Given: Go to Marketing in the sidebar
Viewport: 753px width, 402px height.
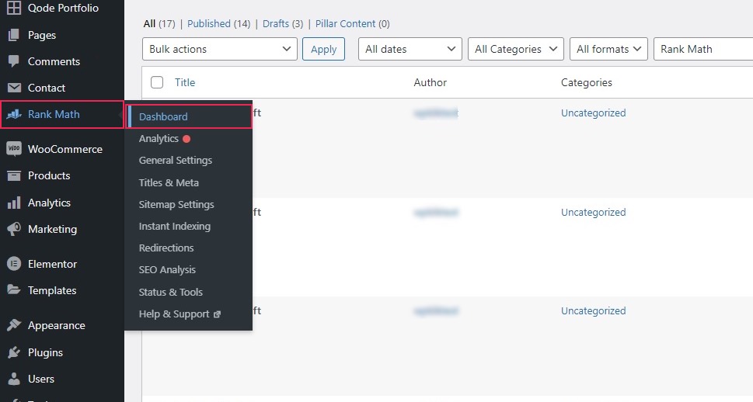Looking at the screenshot, I should pyautogui.click(x=52, y=229).
